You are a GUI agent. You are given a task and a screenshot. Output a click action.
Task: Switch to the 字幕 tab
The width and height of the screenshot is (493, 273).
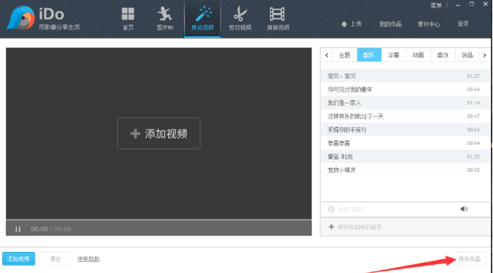click(394, 55)
